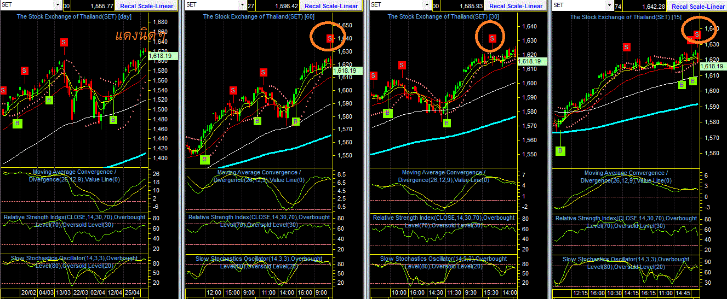Click the 1,560 level on the [15] chart price scale
Screen dimensions: 727x299
[x=712, y=153]
